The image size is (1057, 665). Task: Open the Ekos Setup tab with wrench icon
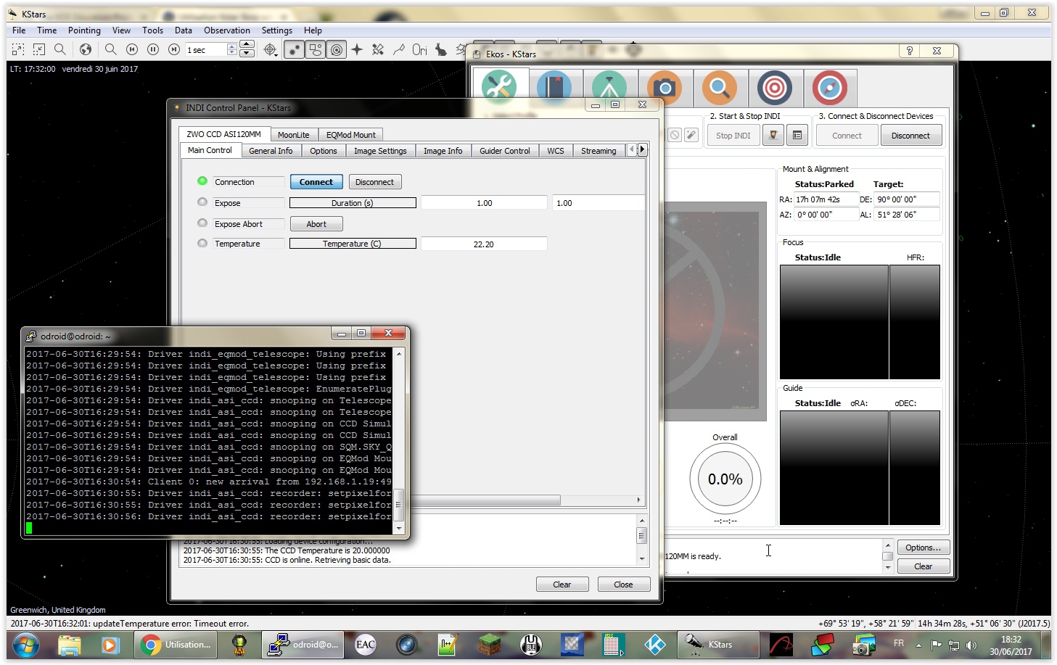pos(500,88)
